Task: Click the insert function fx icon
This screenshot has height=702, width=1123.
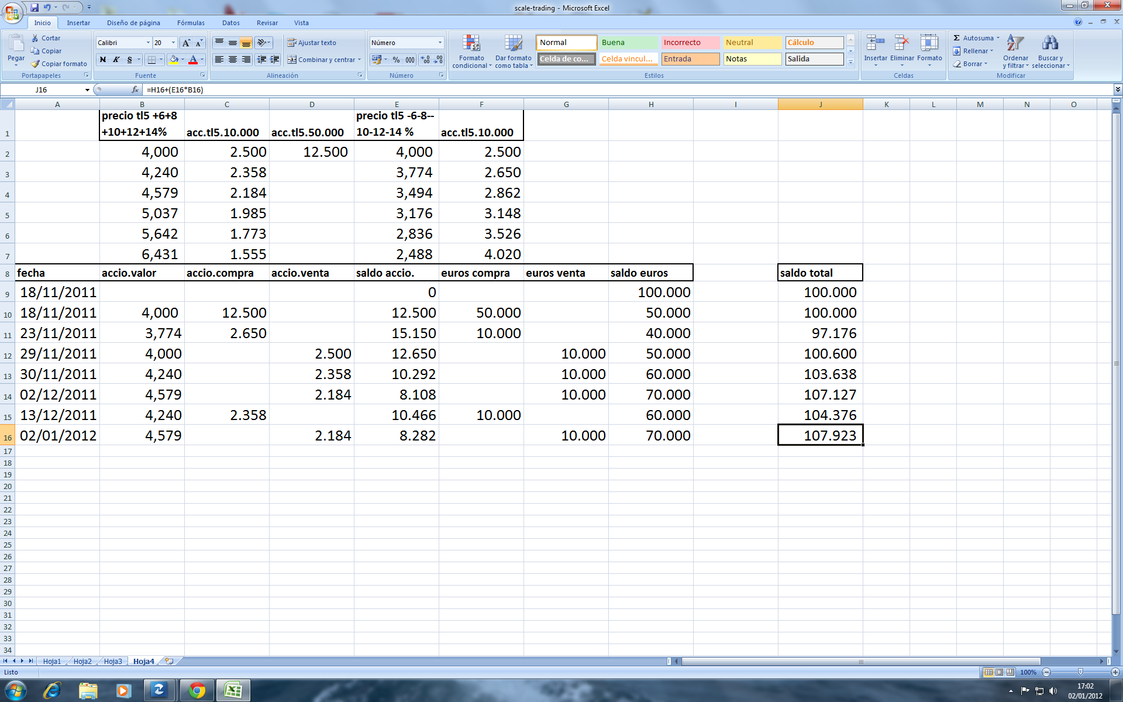Action: coord(135,90)
